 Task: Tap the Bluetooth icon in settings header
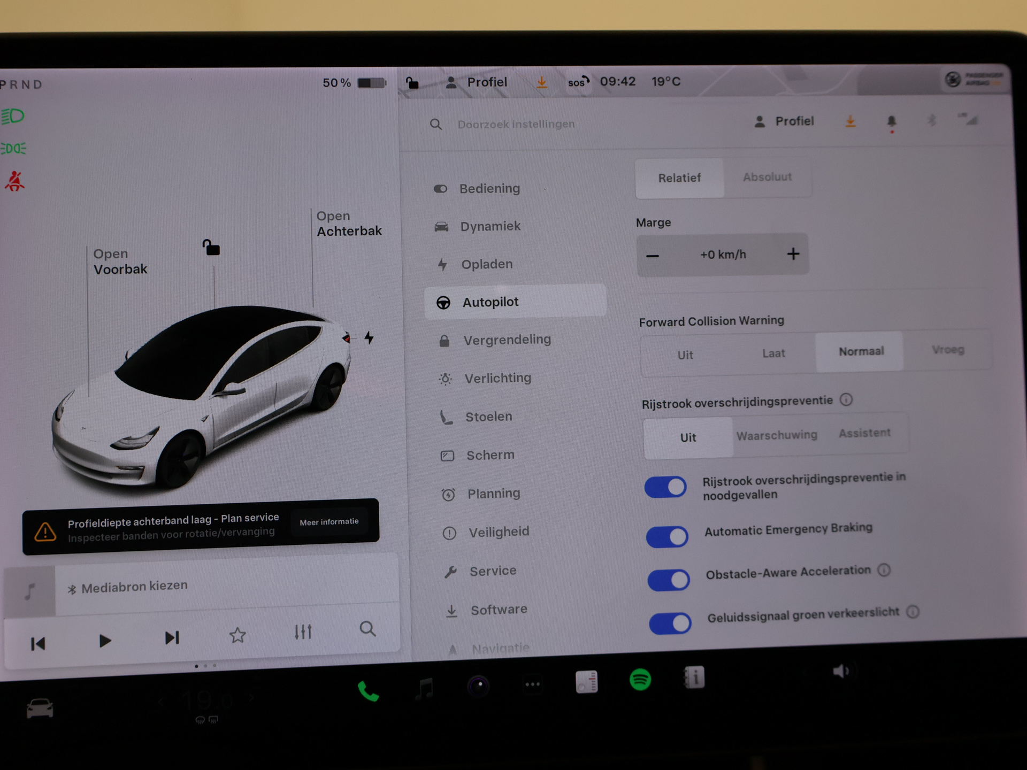tap(931, 120)
